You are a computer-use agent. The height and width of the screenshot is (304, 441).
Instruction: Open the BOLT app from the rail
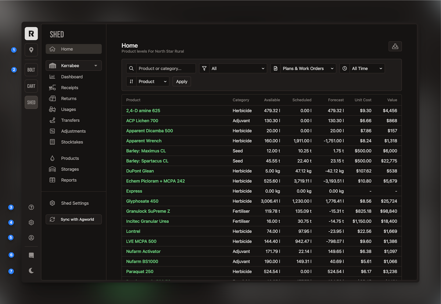31,70
